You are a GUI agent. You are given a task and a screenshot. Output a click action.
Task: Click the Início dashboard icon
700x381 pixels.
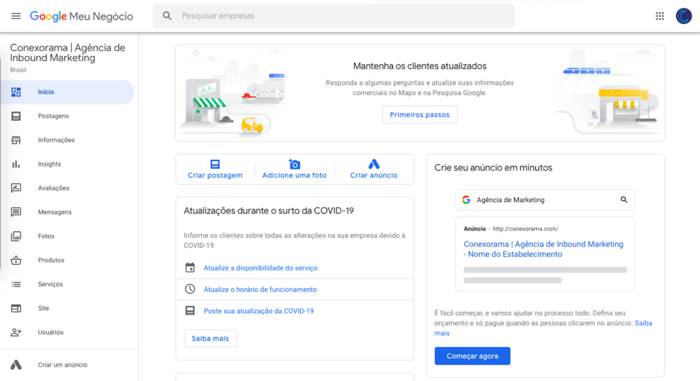[16, 92]
